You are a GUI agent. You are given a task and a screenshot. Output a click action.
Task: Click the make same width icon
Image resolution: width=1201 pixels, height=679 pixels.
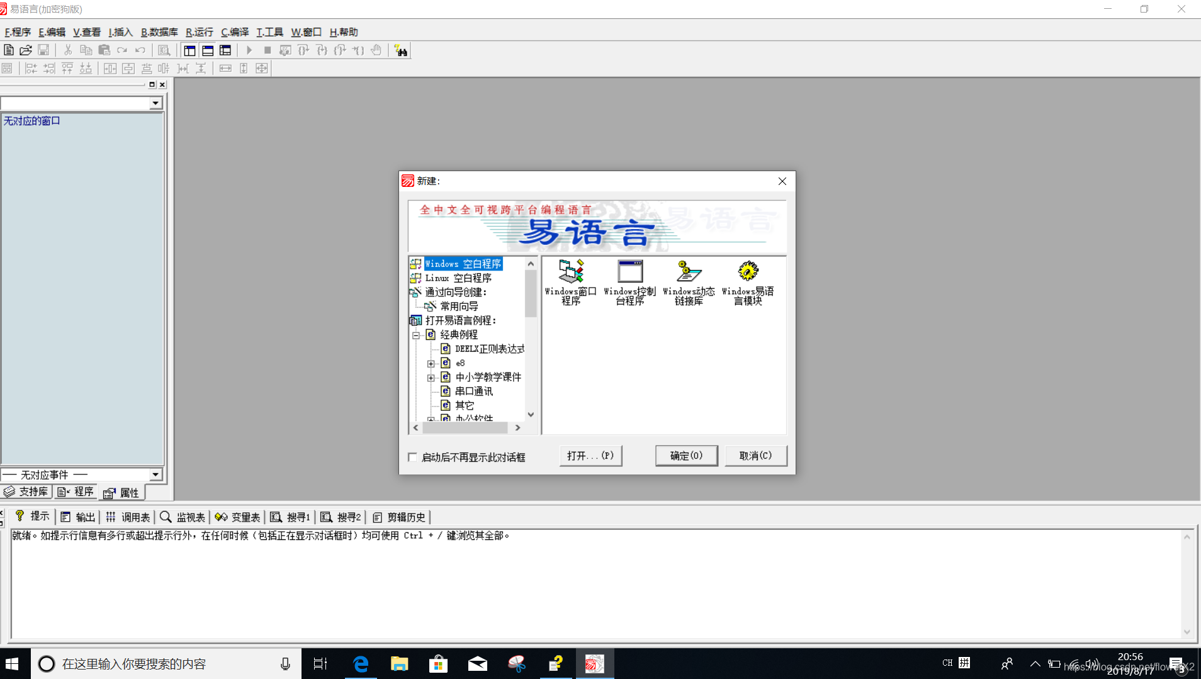[225, 68]
